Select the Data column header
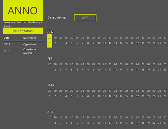Screen dimensions: 168x129 [6, 38]
